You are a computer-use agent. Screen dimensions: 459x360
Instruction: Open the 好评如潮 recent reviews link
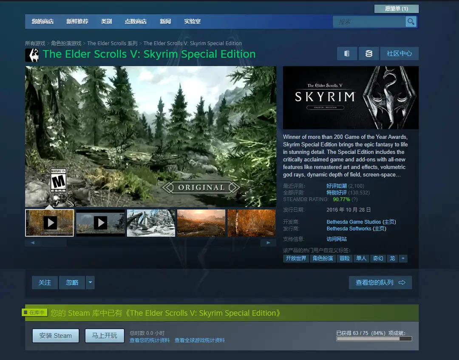coord(337,186)
